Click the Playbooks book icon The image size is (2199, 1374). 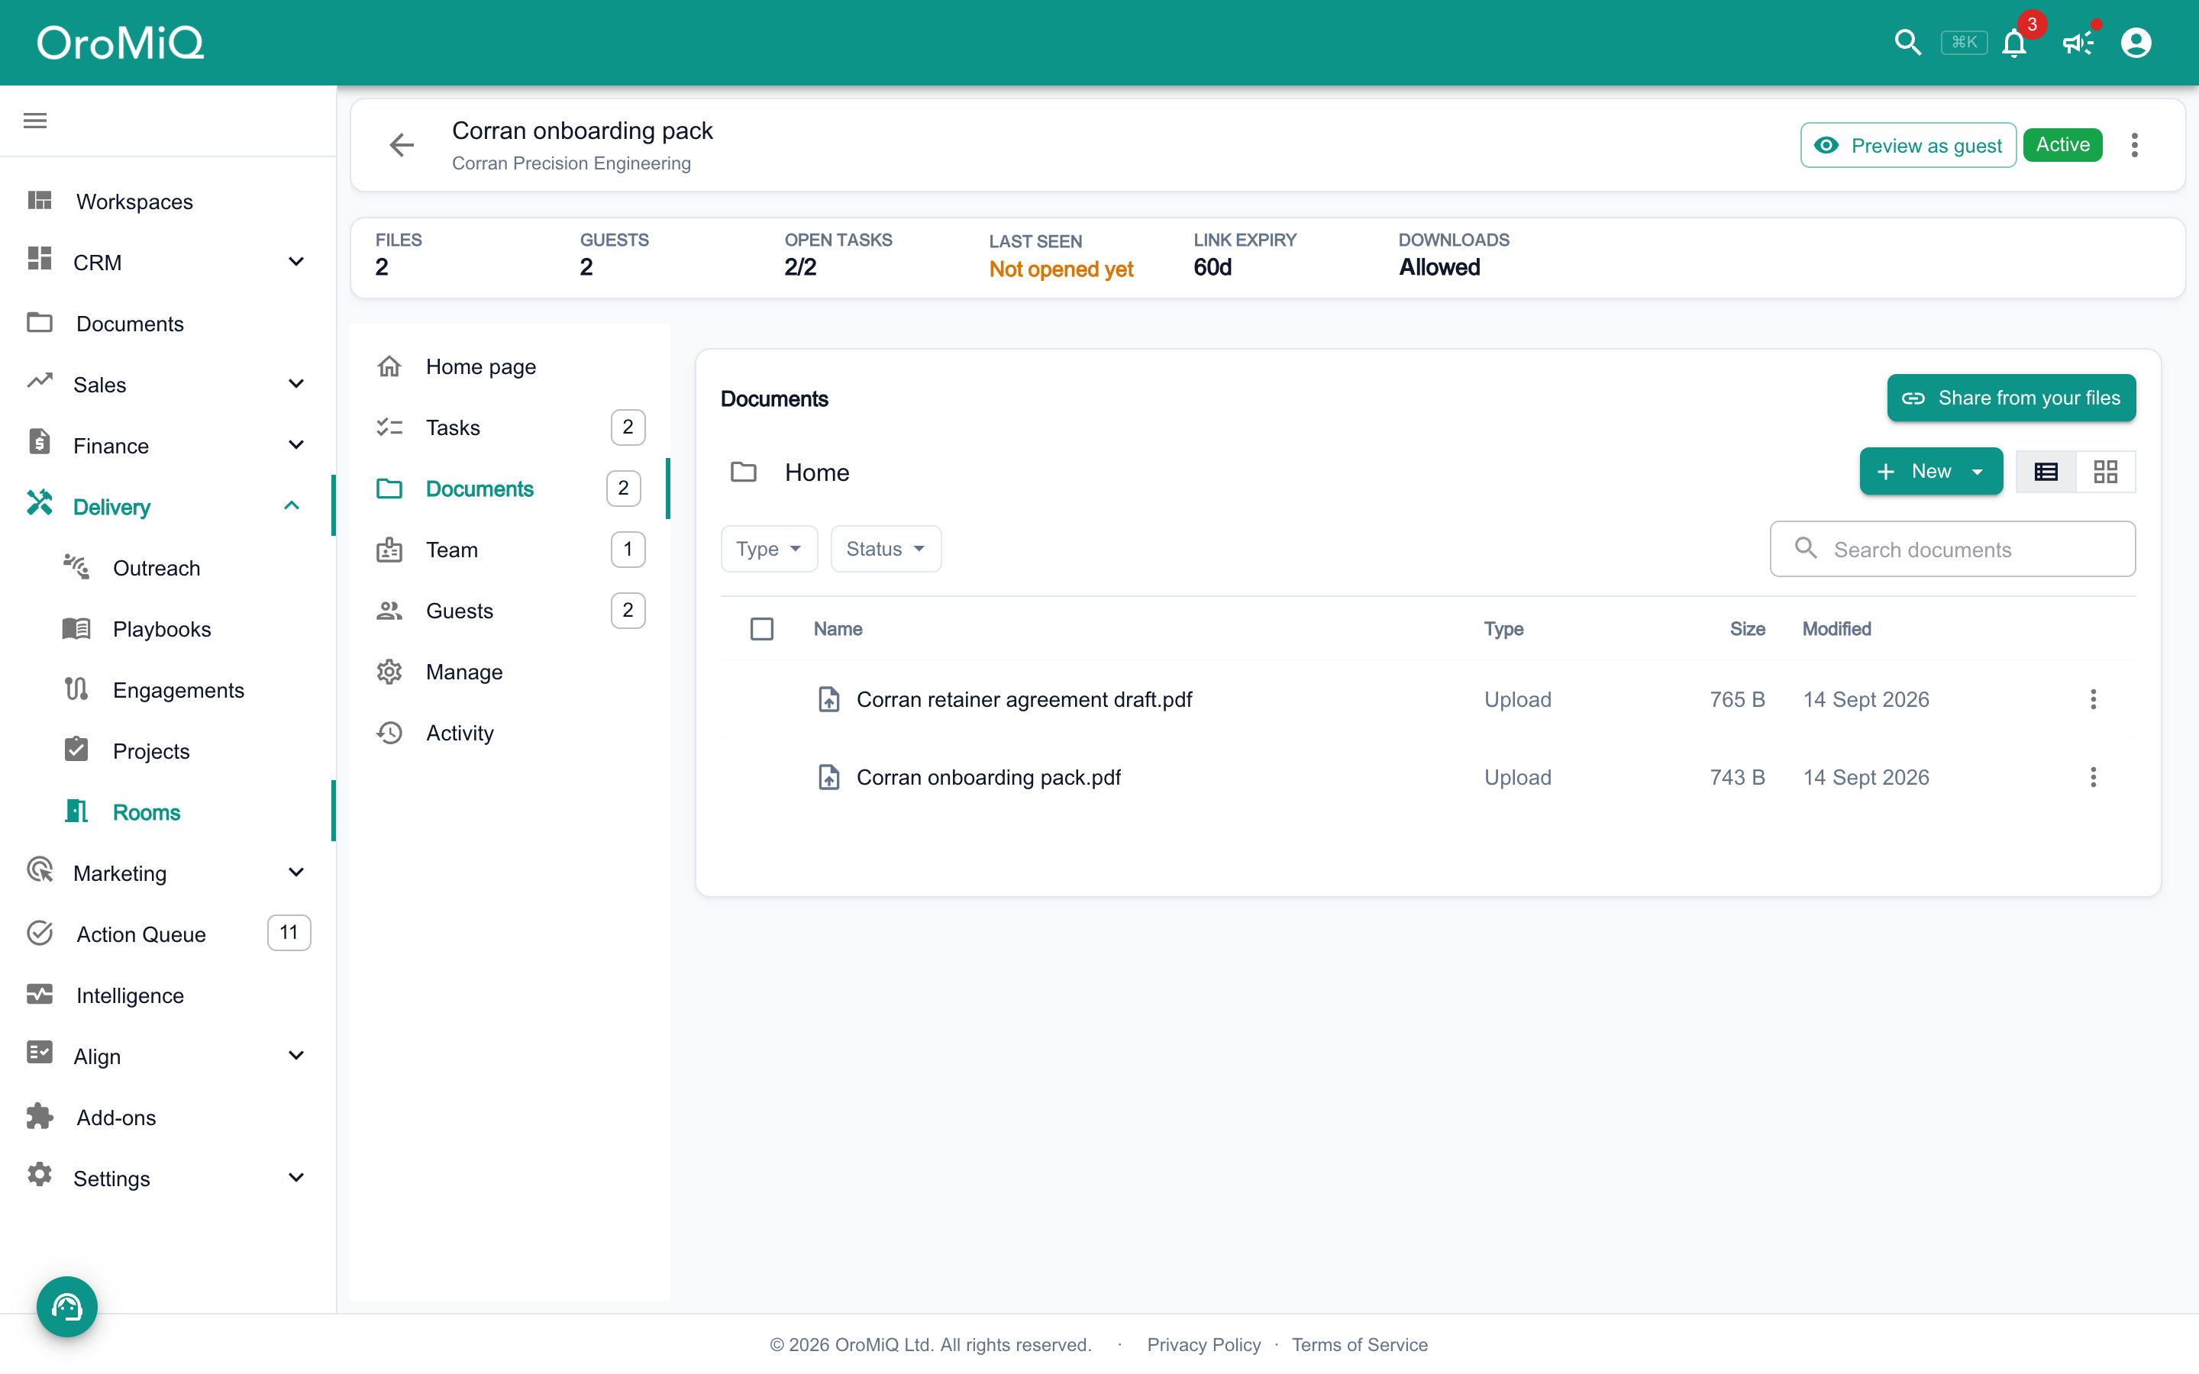click(x=76, y=628)
